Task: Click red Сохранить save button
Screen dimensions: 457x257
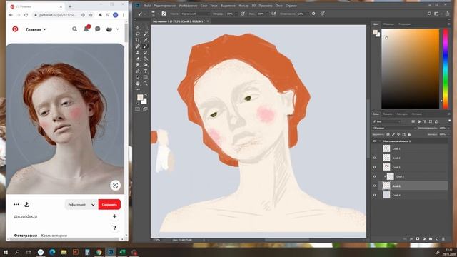Action: tap(109, 205)
